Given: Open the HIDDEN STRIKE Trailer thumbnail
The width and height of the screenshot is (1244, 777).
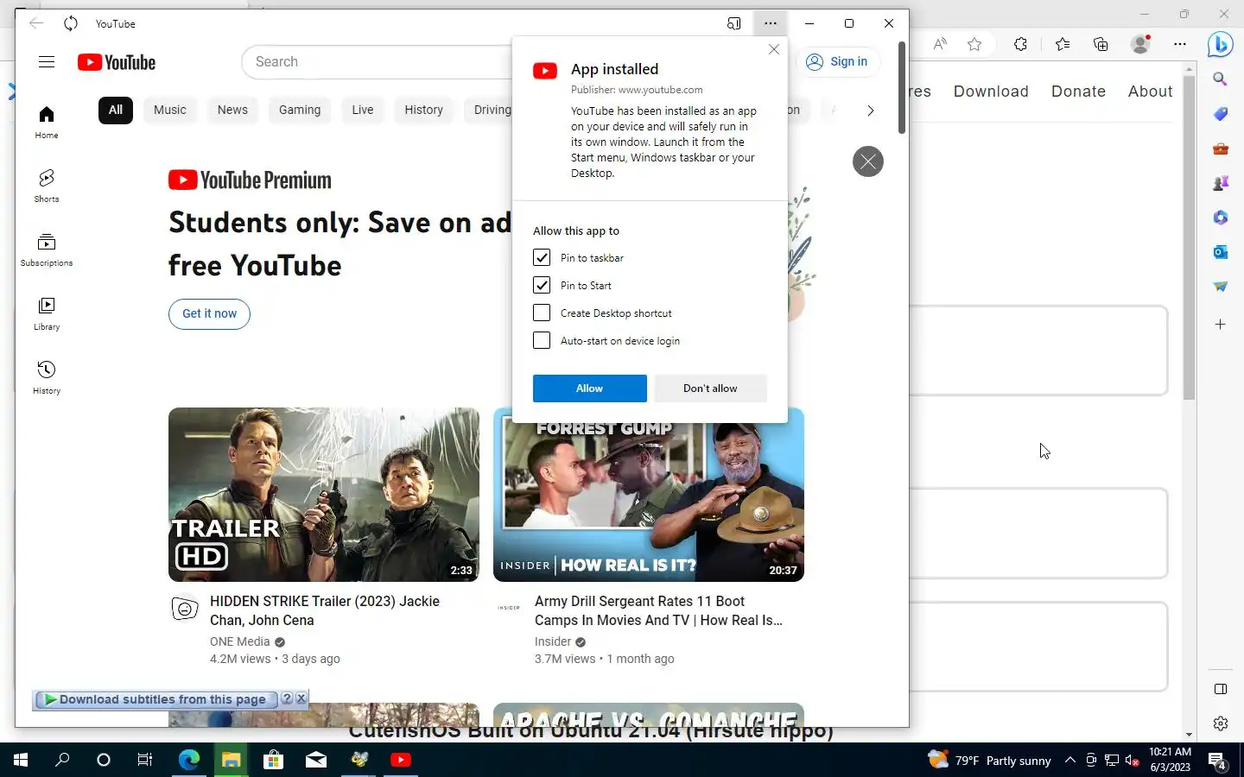Looking at the screenshot, I should [x=324, y=495].
